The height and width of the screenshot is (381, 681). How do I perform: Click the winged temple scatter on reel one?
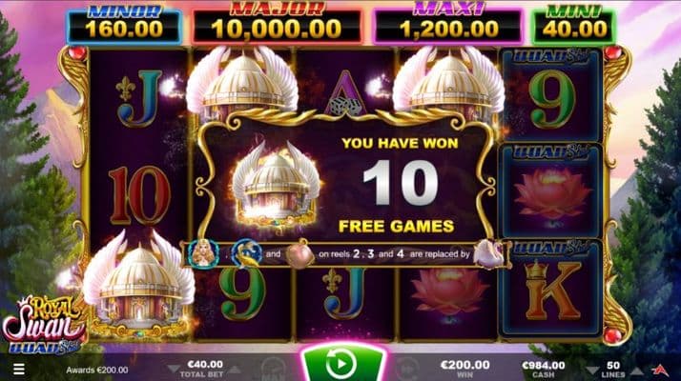[x=138, y=285]
